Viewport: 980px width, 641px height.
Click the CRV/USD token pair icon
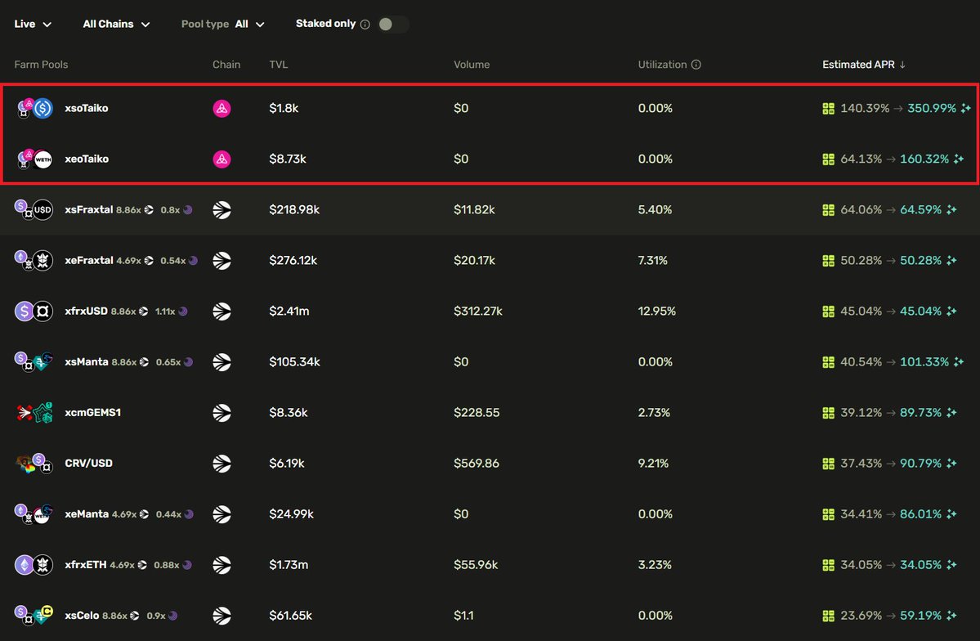pyautogui.click(x=34, y=464)
